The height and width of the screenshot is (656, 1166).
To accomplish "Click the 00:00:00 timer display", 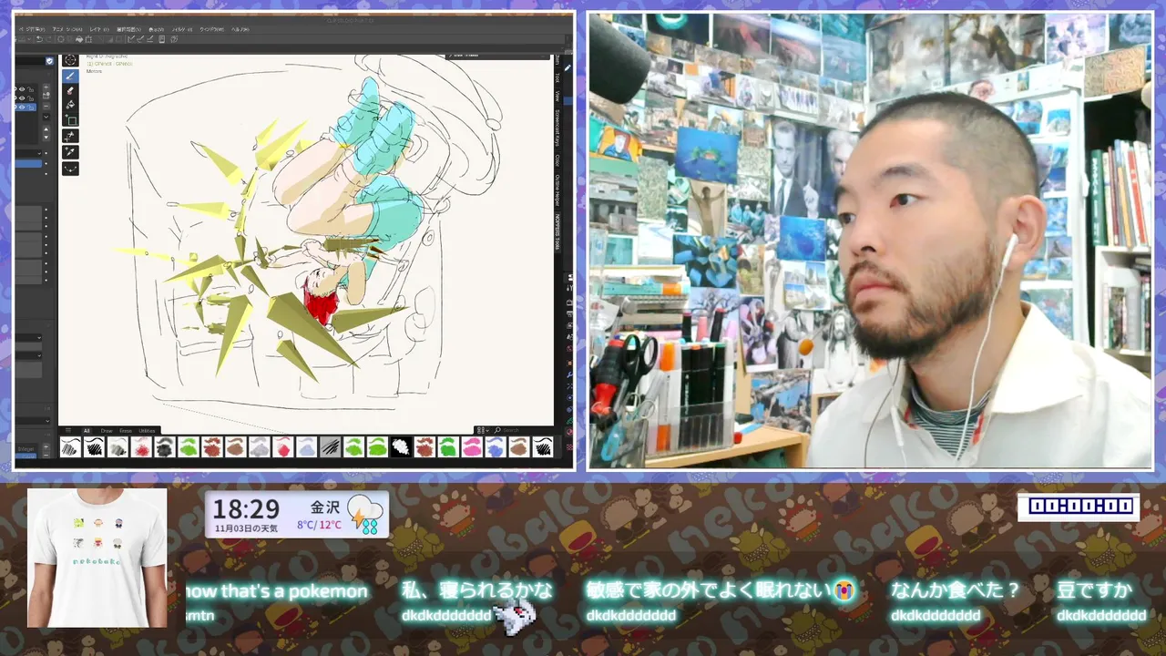I will tap(1079, 507).
